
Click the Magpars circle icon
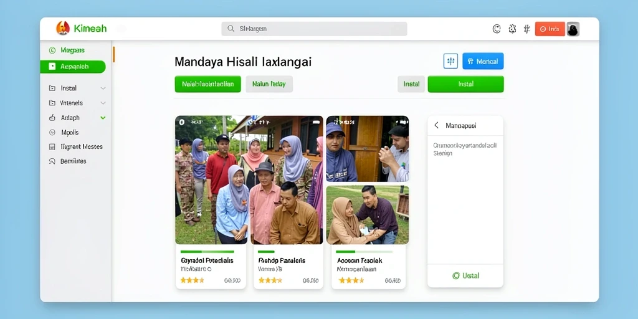tap(52, 50)
